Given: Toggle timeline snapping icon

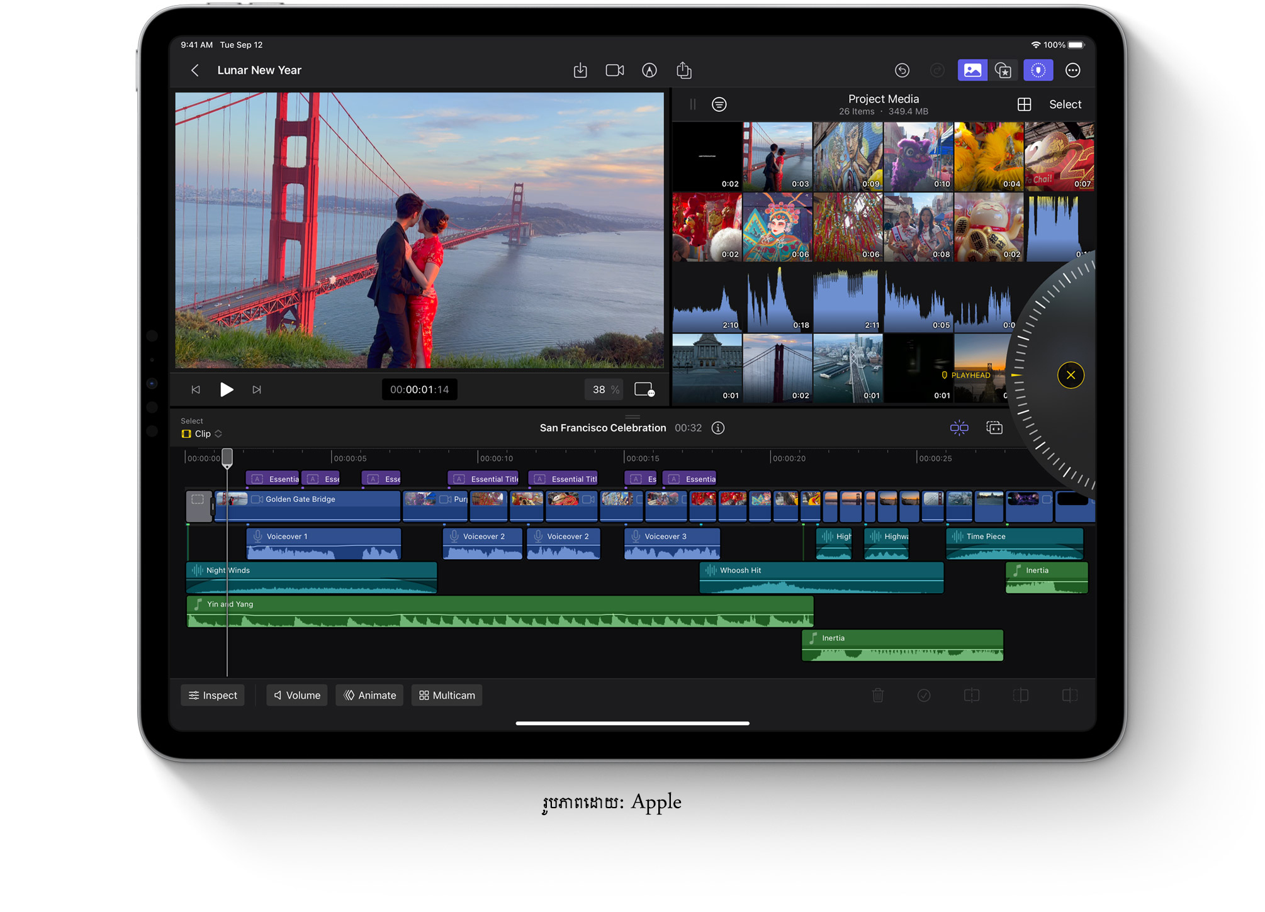Looking at the screenshot, I should pyautogui.click(x=959, y=428).
